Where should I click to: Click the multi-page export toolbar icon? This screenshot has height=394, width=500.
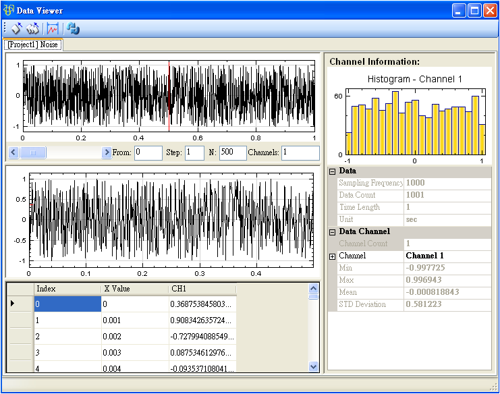[x=32, y=28]
